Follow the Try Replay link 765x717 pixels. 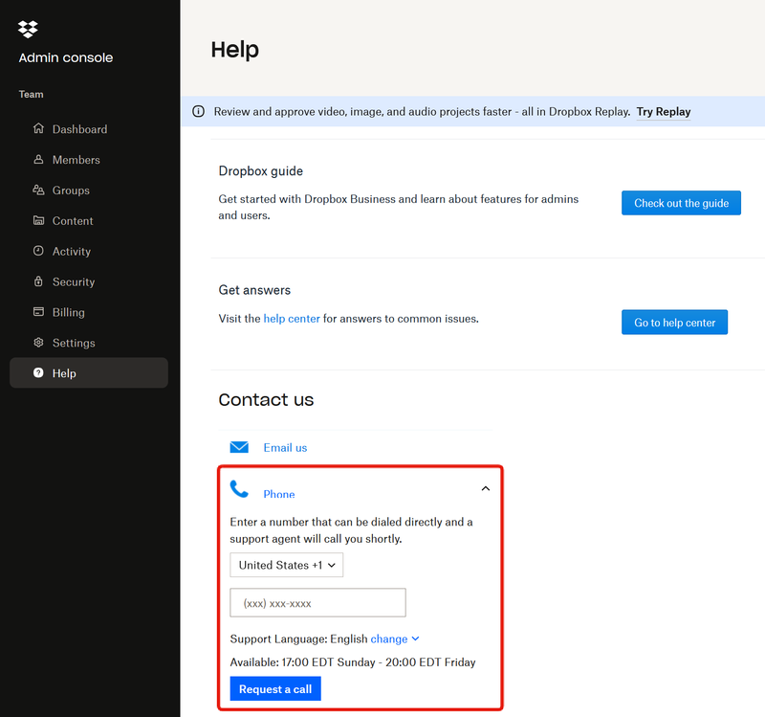(x=663, y=112)
